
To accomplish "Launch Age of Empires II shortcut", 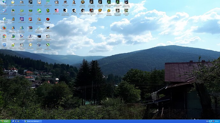I will [x=91, y=11].
